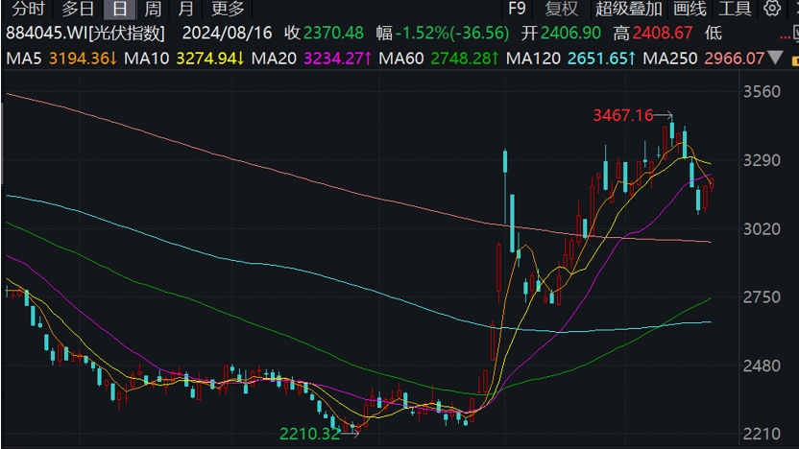The width and height of the screenshot is (799, 449).
Task: Expand the moving average dropdown triangle
Action: (775, 58)
